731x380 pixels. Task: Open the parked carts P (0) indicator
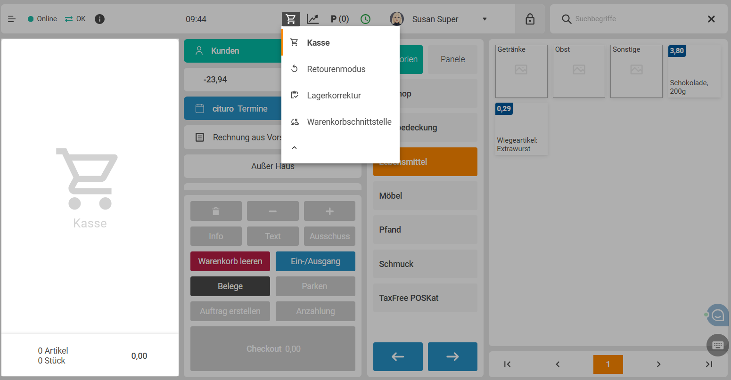(340, 19)
